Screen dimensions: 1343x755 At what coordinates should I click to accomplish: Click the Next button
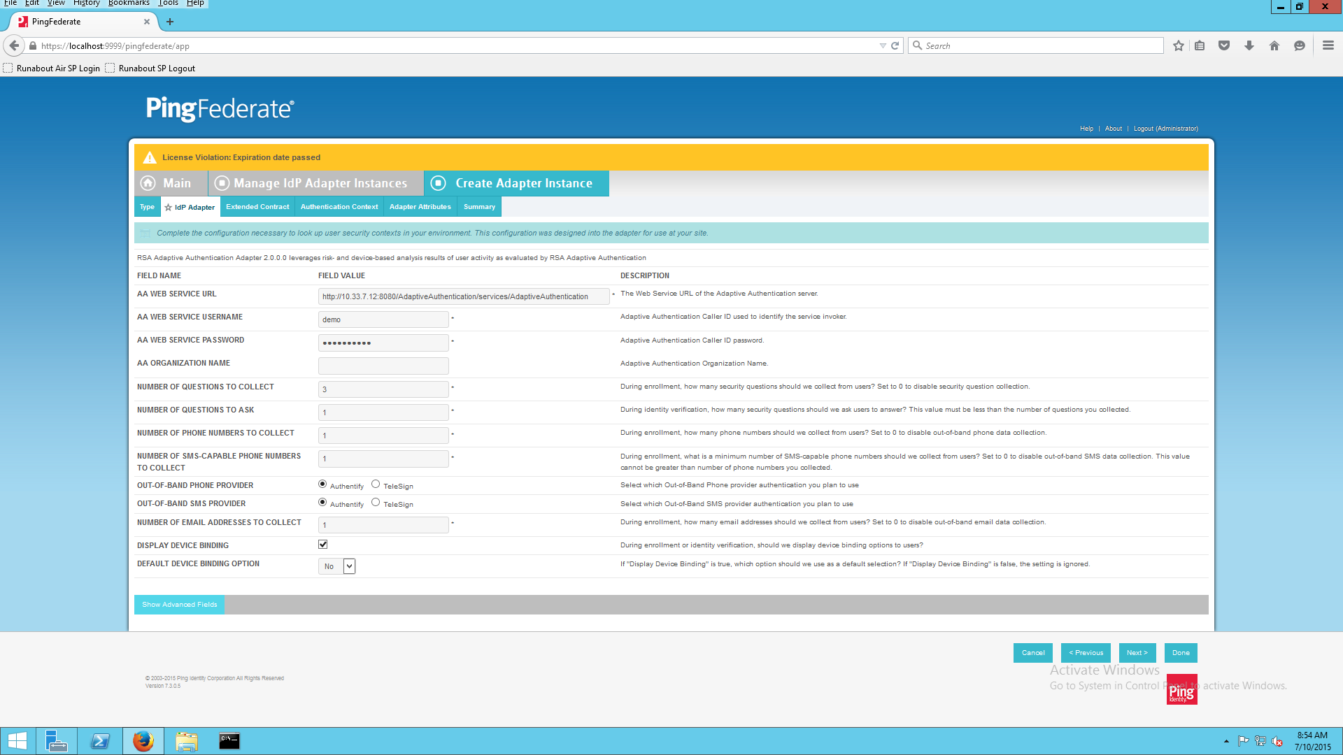click(1137, 653)
